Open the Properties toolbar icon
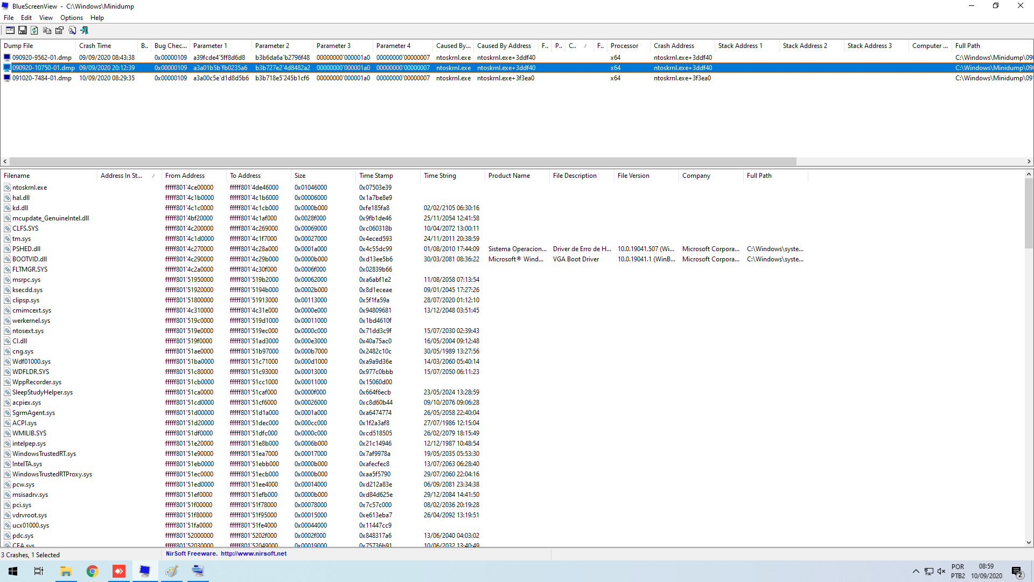The width and height of the screenshot is (1034, 582). 59,30
